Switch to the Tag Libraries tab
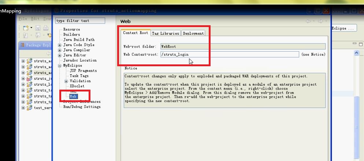 pyautogui.click(x=166, y=33)
